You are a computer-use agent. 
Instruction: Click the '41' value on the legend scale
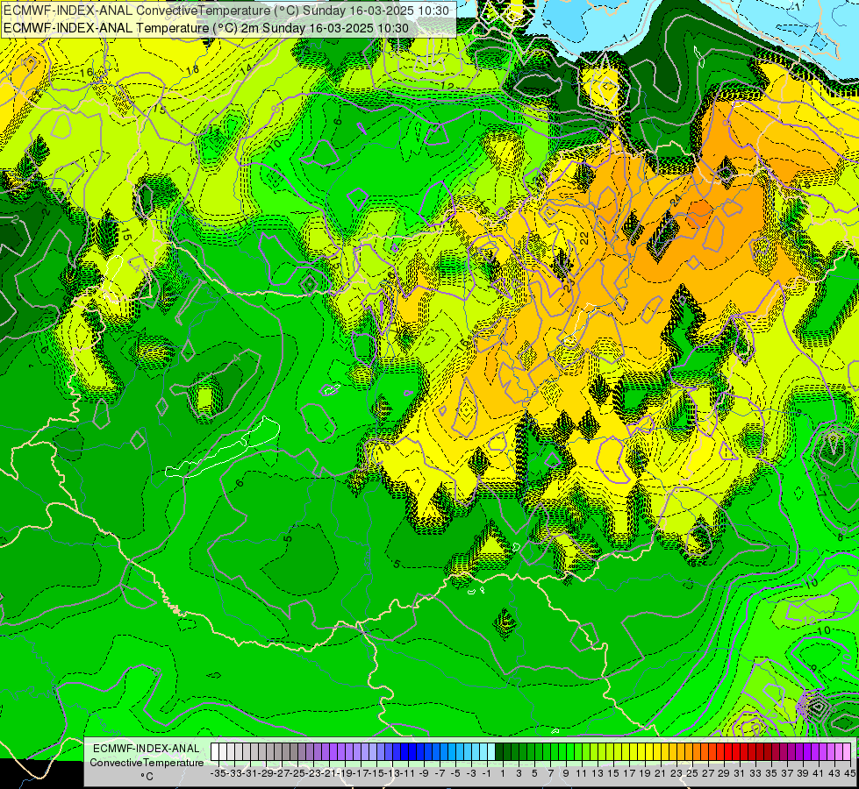point(818,773)
